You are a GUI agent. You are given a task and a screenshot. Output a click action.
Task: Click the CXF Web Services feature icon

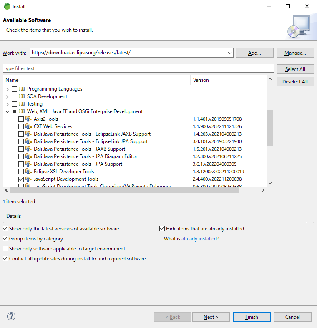[x=28, y=126]
